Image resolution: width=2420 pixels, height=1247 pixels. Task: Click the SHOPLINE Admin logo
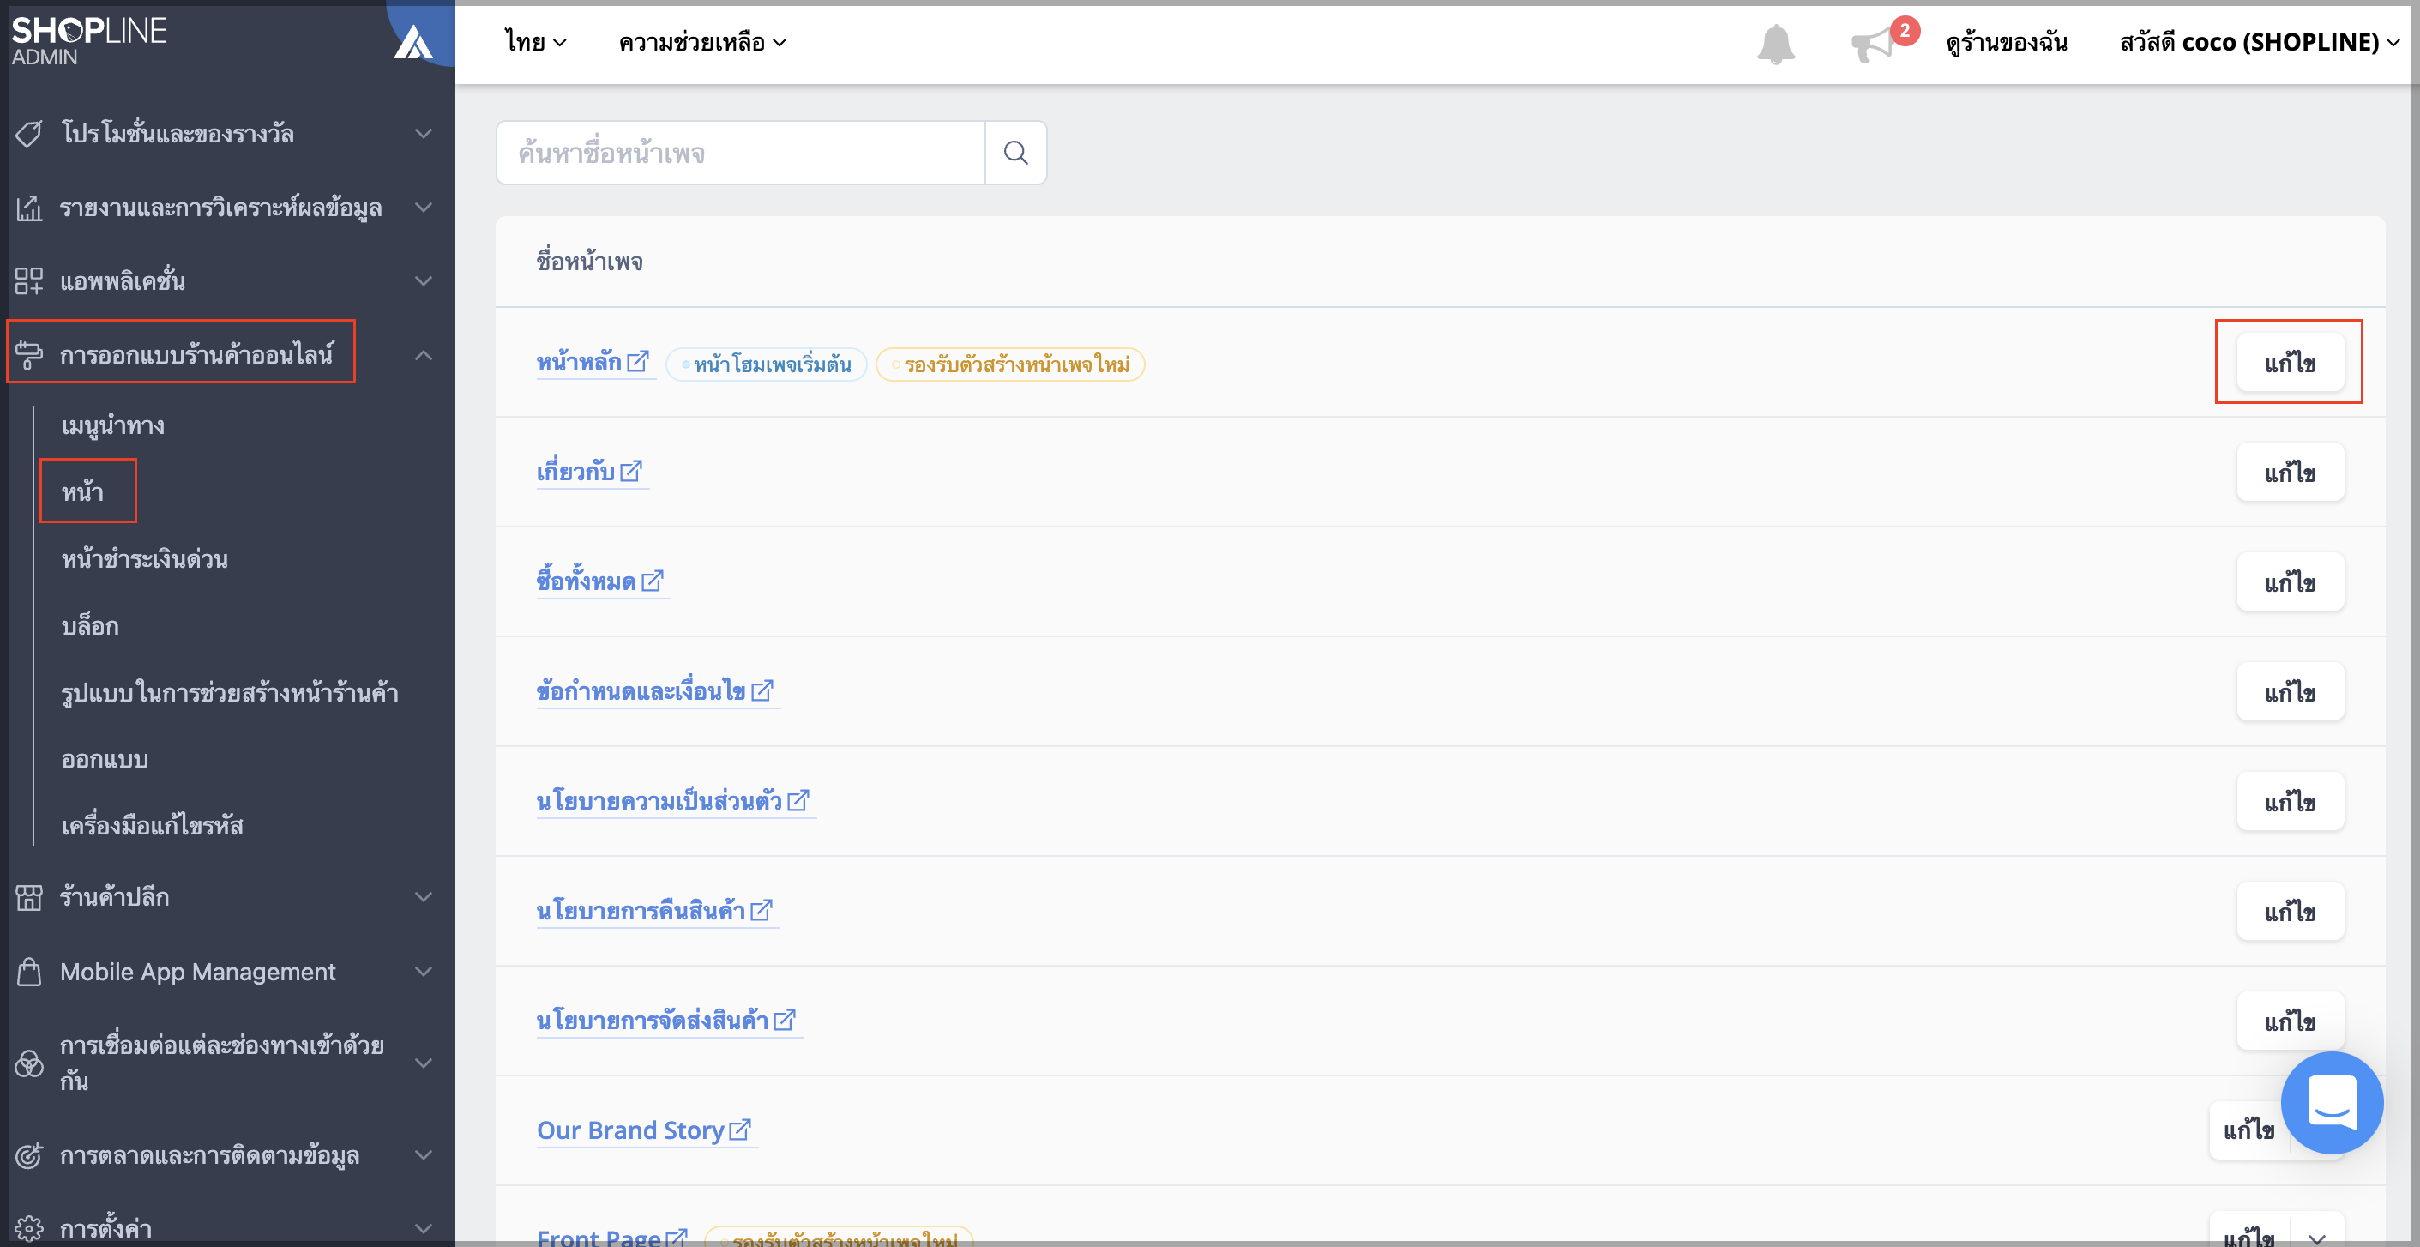88,40
